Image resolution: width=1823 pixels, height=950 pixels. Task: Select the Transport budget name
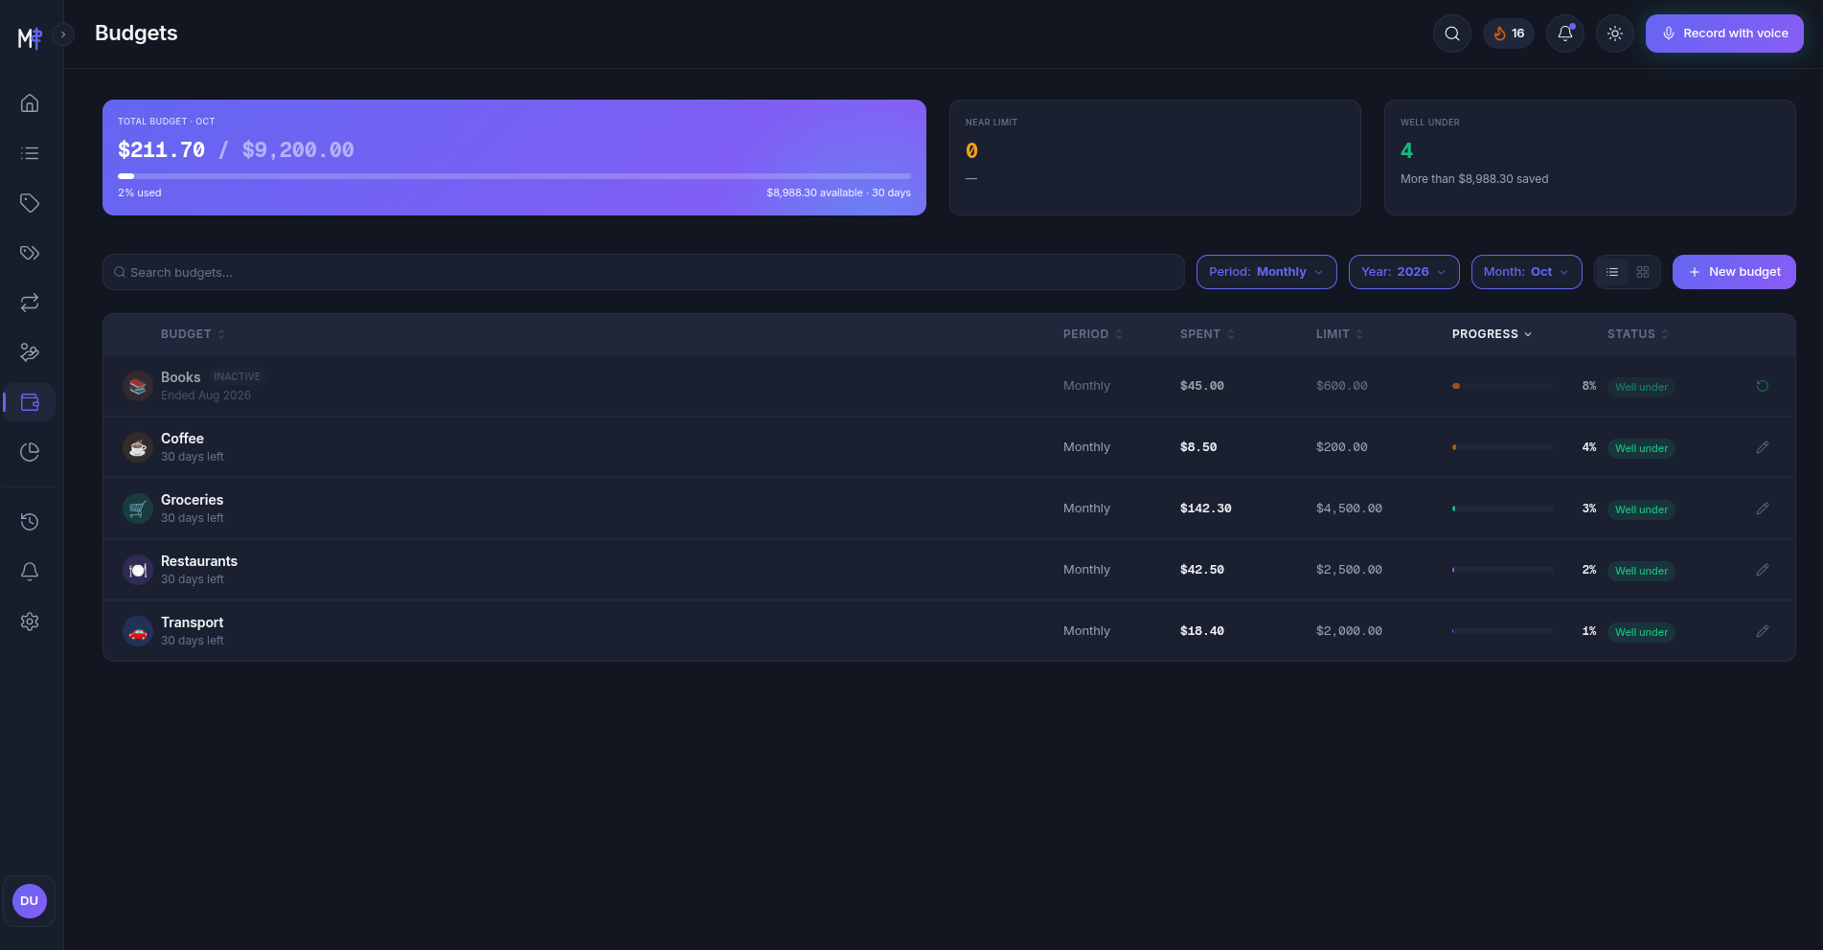click(x=192, y=622)
